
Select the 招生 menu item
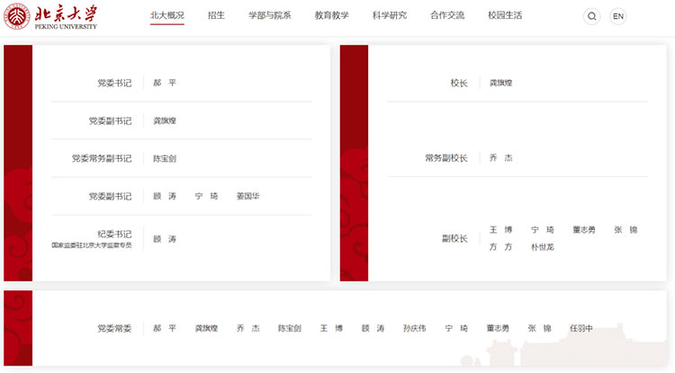pos(216,16)
